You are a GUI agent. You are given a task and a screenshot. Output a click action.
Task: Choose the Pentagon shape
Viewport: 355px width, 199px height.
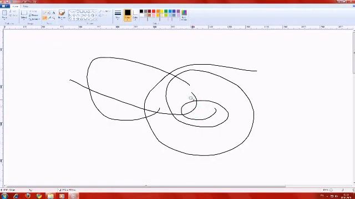tap(78, 15)
